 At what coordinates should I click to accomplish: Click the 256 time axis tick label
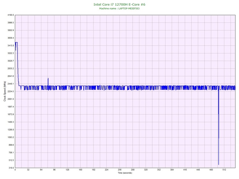[x=119, y=170]
